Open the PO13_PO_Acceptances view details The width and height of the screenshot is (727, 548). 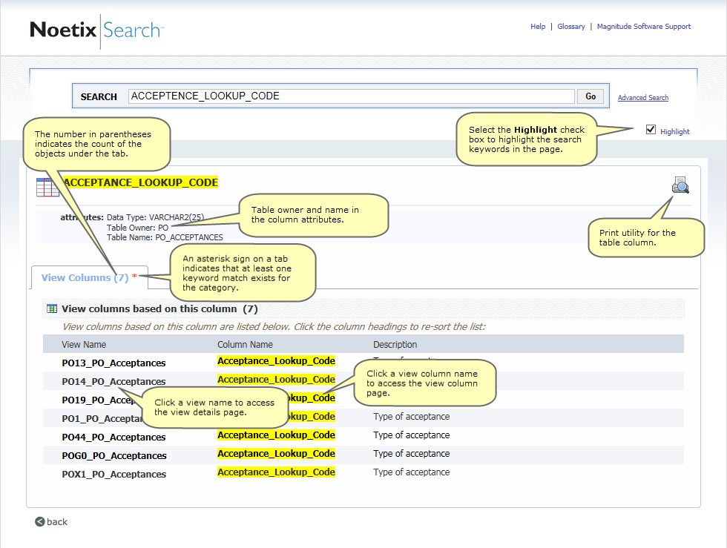pos(112,362)
